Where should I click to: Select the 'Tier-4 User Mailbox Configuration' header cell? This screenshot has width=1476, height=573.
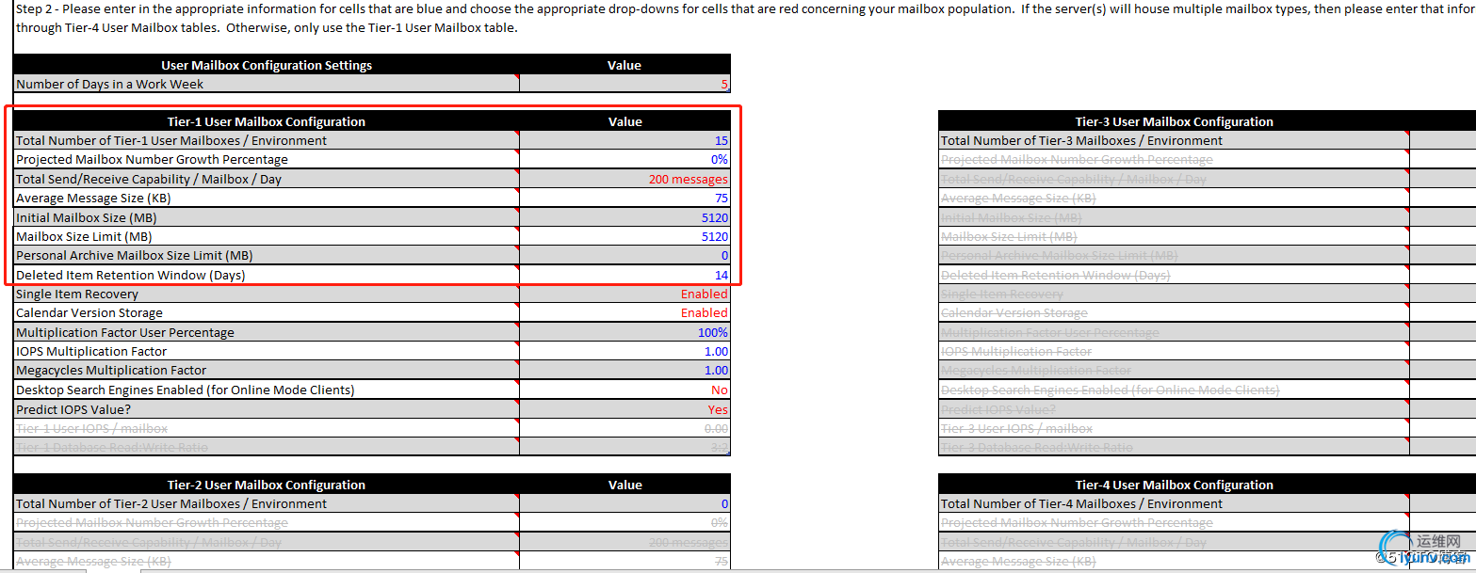[1174, 485]
